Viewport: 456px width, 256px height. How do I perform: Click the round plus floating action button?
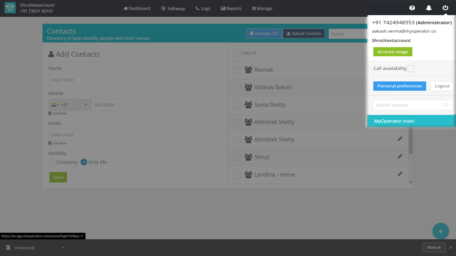click(x=440, y=231)
